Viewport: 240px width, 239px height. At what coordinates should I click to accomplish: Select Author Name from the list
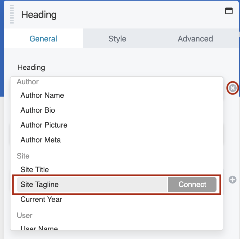pos(42,95)
